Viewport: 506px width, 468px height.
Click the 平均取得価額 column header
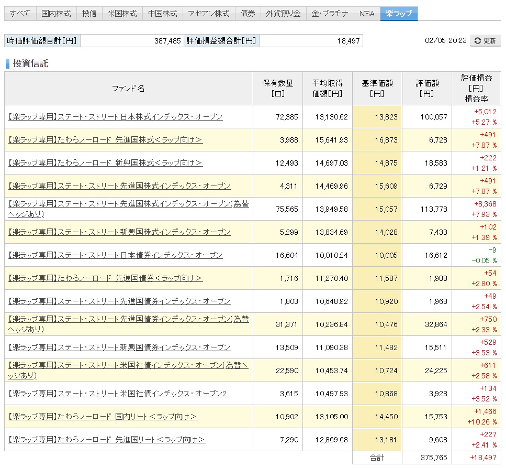(x=327, y=88)
